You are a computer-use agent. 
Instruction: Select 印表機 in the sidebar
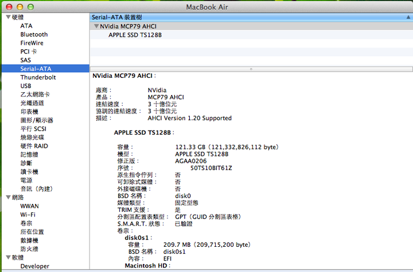pos(29,112)
